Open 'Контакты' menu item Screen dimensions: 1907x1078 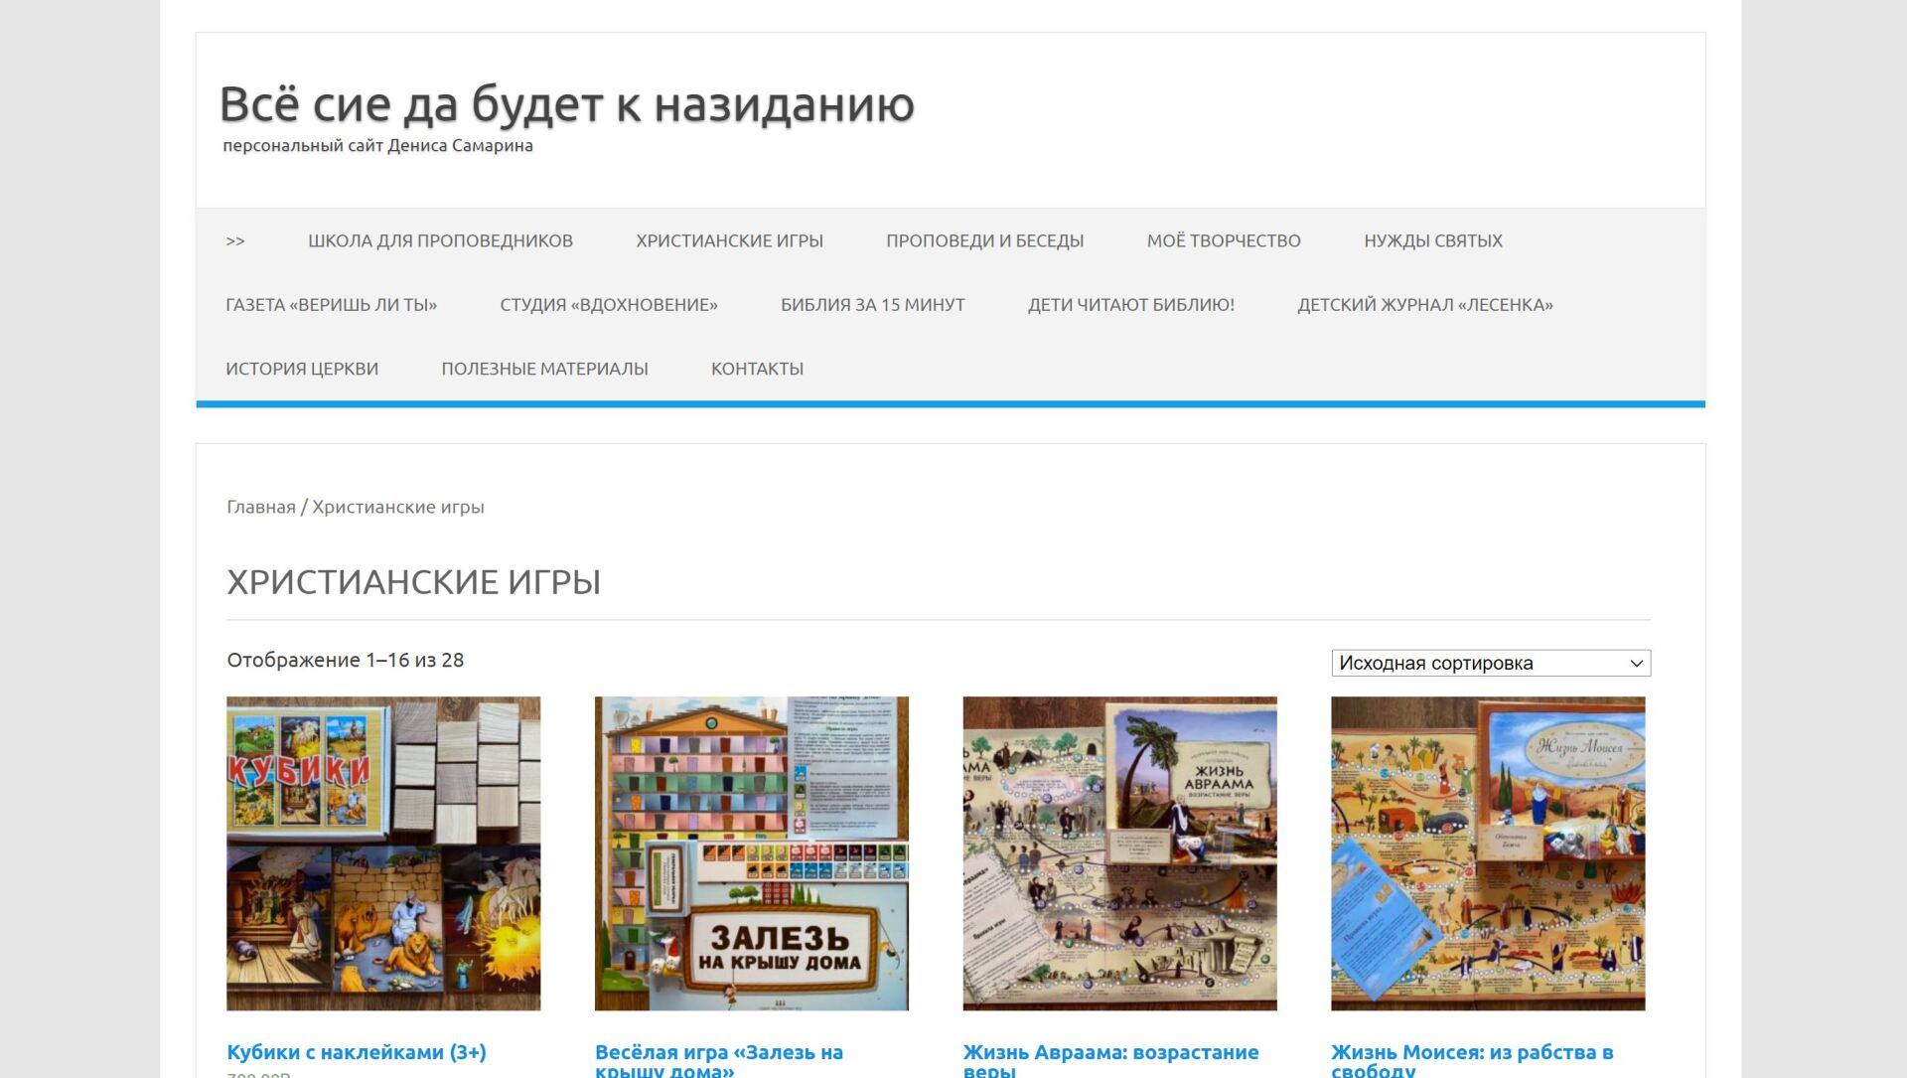click(x=757, y=369)
